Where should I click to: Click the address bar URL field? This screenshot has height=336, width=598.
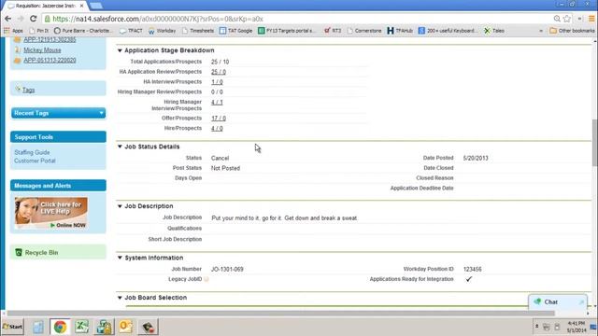click(x=297, y=19)
